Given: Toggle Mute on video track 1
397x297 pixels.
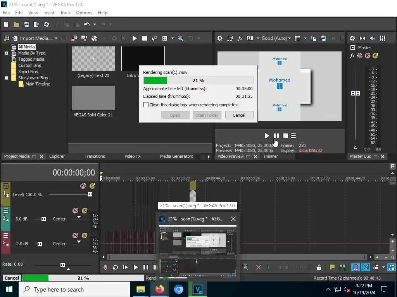Looking at the screenshot, I should point(83,186).
